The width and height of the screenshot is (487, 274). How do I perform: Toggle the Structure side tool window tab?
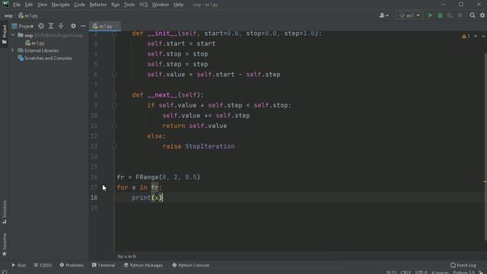tap(5, 212)
